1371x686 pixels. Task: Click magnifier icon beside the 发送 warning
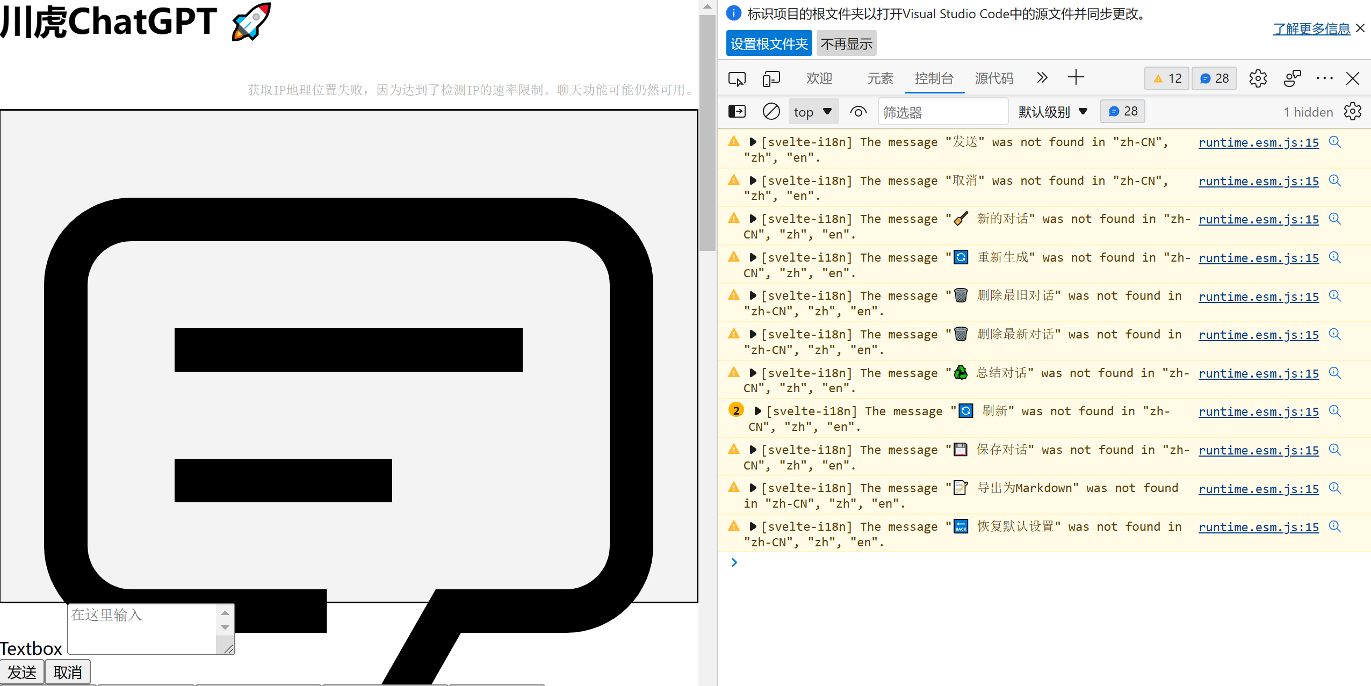(1334, 142)
